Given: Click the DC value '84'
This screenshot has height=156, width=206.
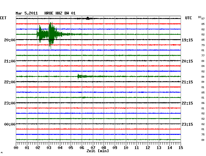Looking at the screenshot, I should pyautogui.click(x=203, y=66).
